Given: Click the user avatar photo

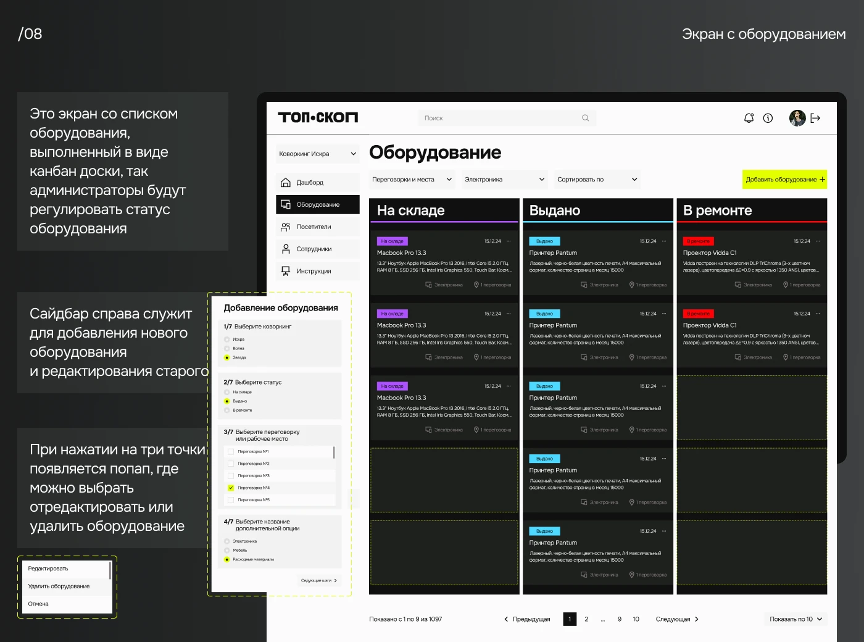Looking at the screenshot, I should click(x=797, y=118).
